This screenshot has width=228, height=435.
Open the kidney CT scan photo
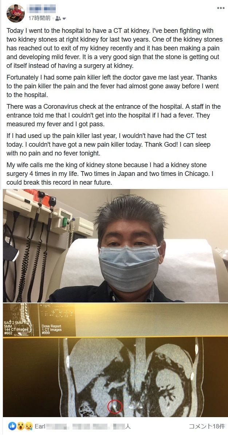115,360
